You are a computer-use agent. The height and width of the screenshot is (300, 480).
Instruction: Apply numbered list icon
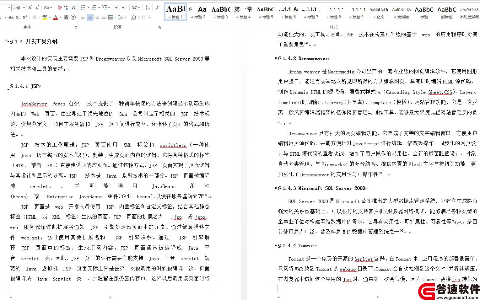coord(94,8)
